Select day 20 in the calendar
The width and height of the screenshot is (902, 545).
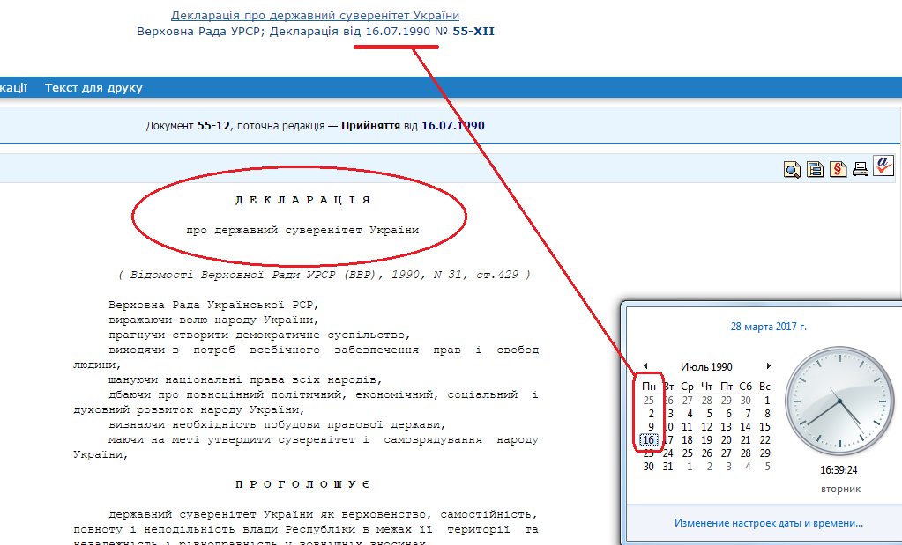coord(726,440)
